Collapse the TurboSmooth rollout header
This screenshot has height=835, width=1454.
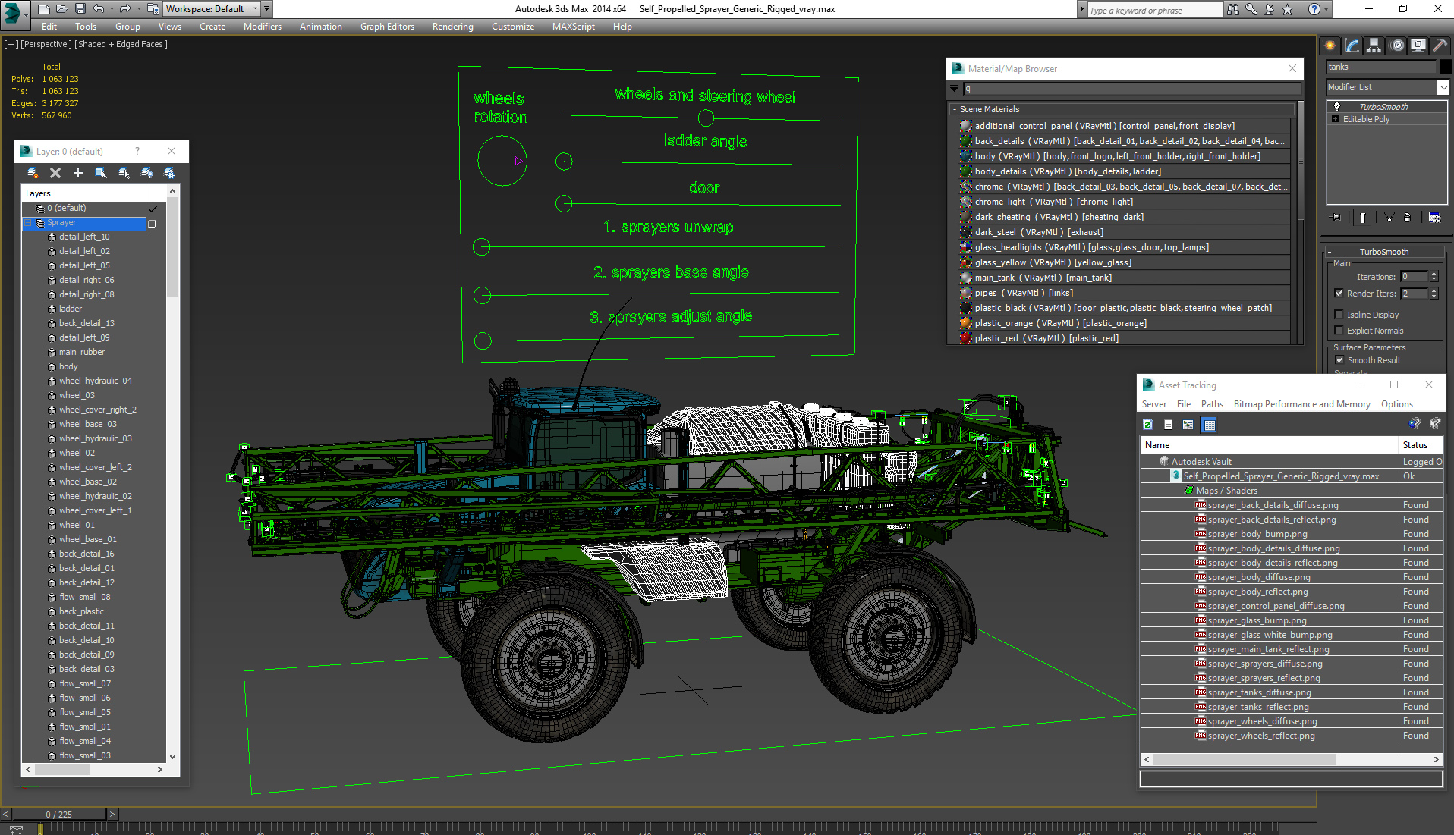1383,252
